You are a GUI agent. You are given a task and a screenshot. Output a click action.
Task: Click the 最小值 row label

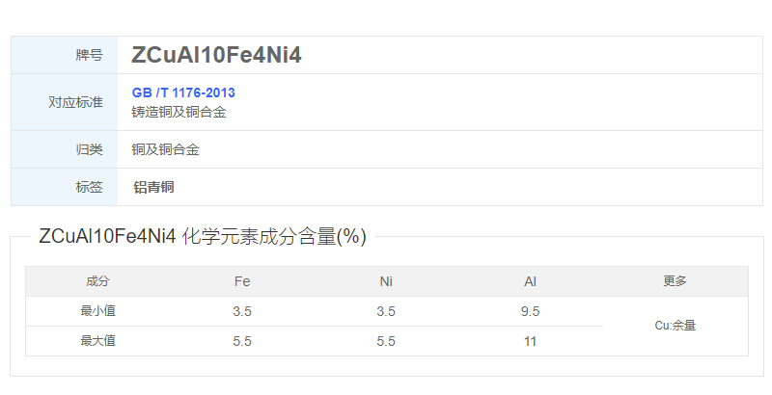click(x=97, y=311)
